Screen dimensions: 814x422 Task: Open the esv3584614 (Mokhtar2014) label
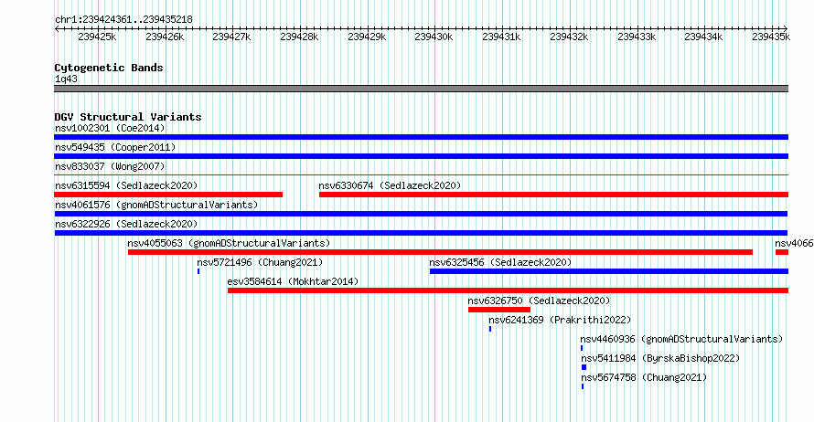pos(293,281)
